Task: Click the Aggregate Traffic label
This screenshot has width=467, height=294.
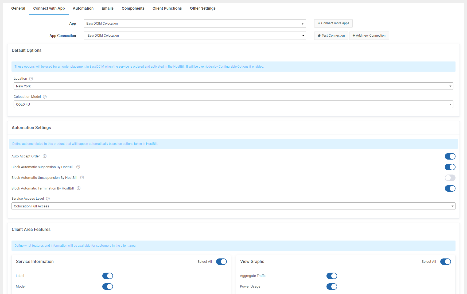Action: 253,276
